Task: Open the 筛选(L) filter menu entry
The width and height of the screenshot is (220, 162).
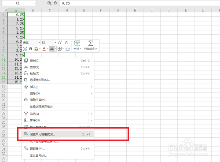Action: 58,114
